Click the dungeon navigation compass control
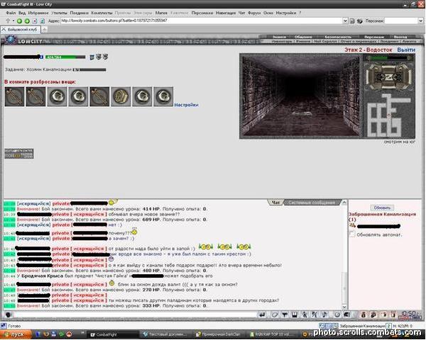The height and width of the screenshot is (340, 426). click(x=389, y=76)
